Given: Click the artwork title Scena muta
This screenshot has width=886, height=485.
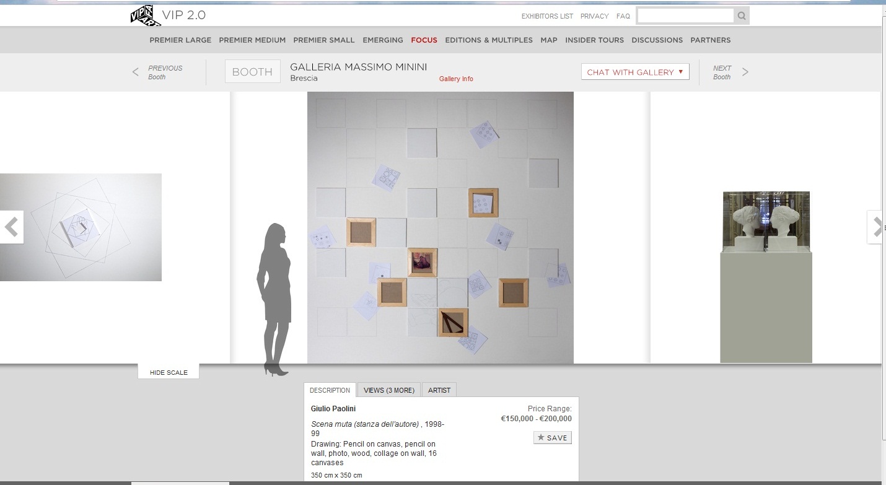Looking at the screenshot, I should [x=365, y=424].
